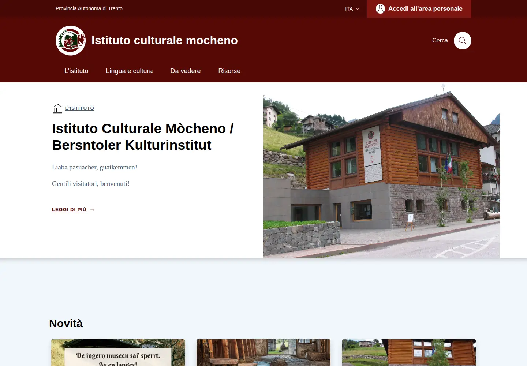Follow the Provincia Autonoma di Trento link
Screen dimensions: 527x366
click(x=89, y=8)
